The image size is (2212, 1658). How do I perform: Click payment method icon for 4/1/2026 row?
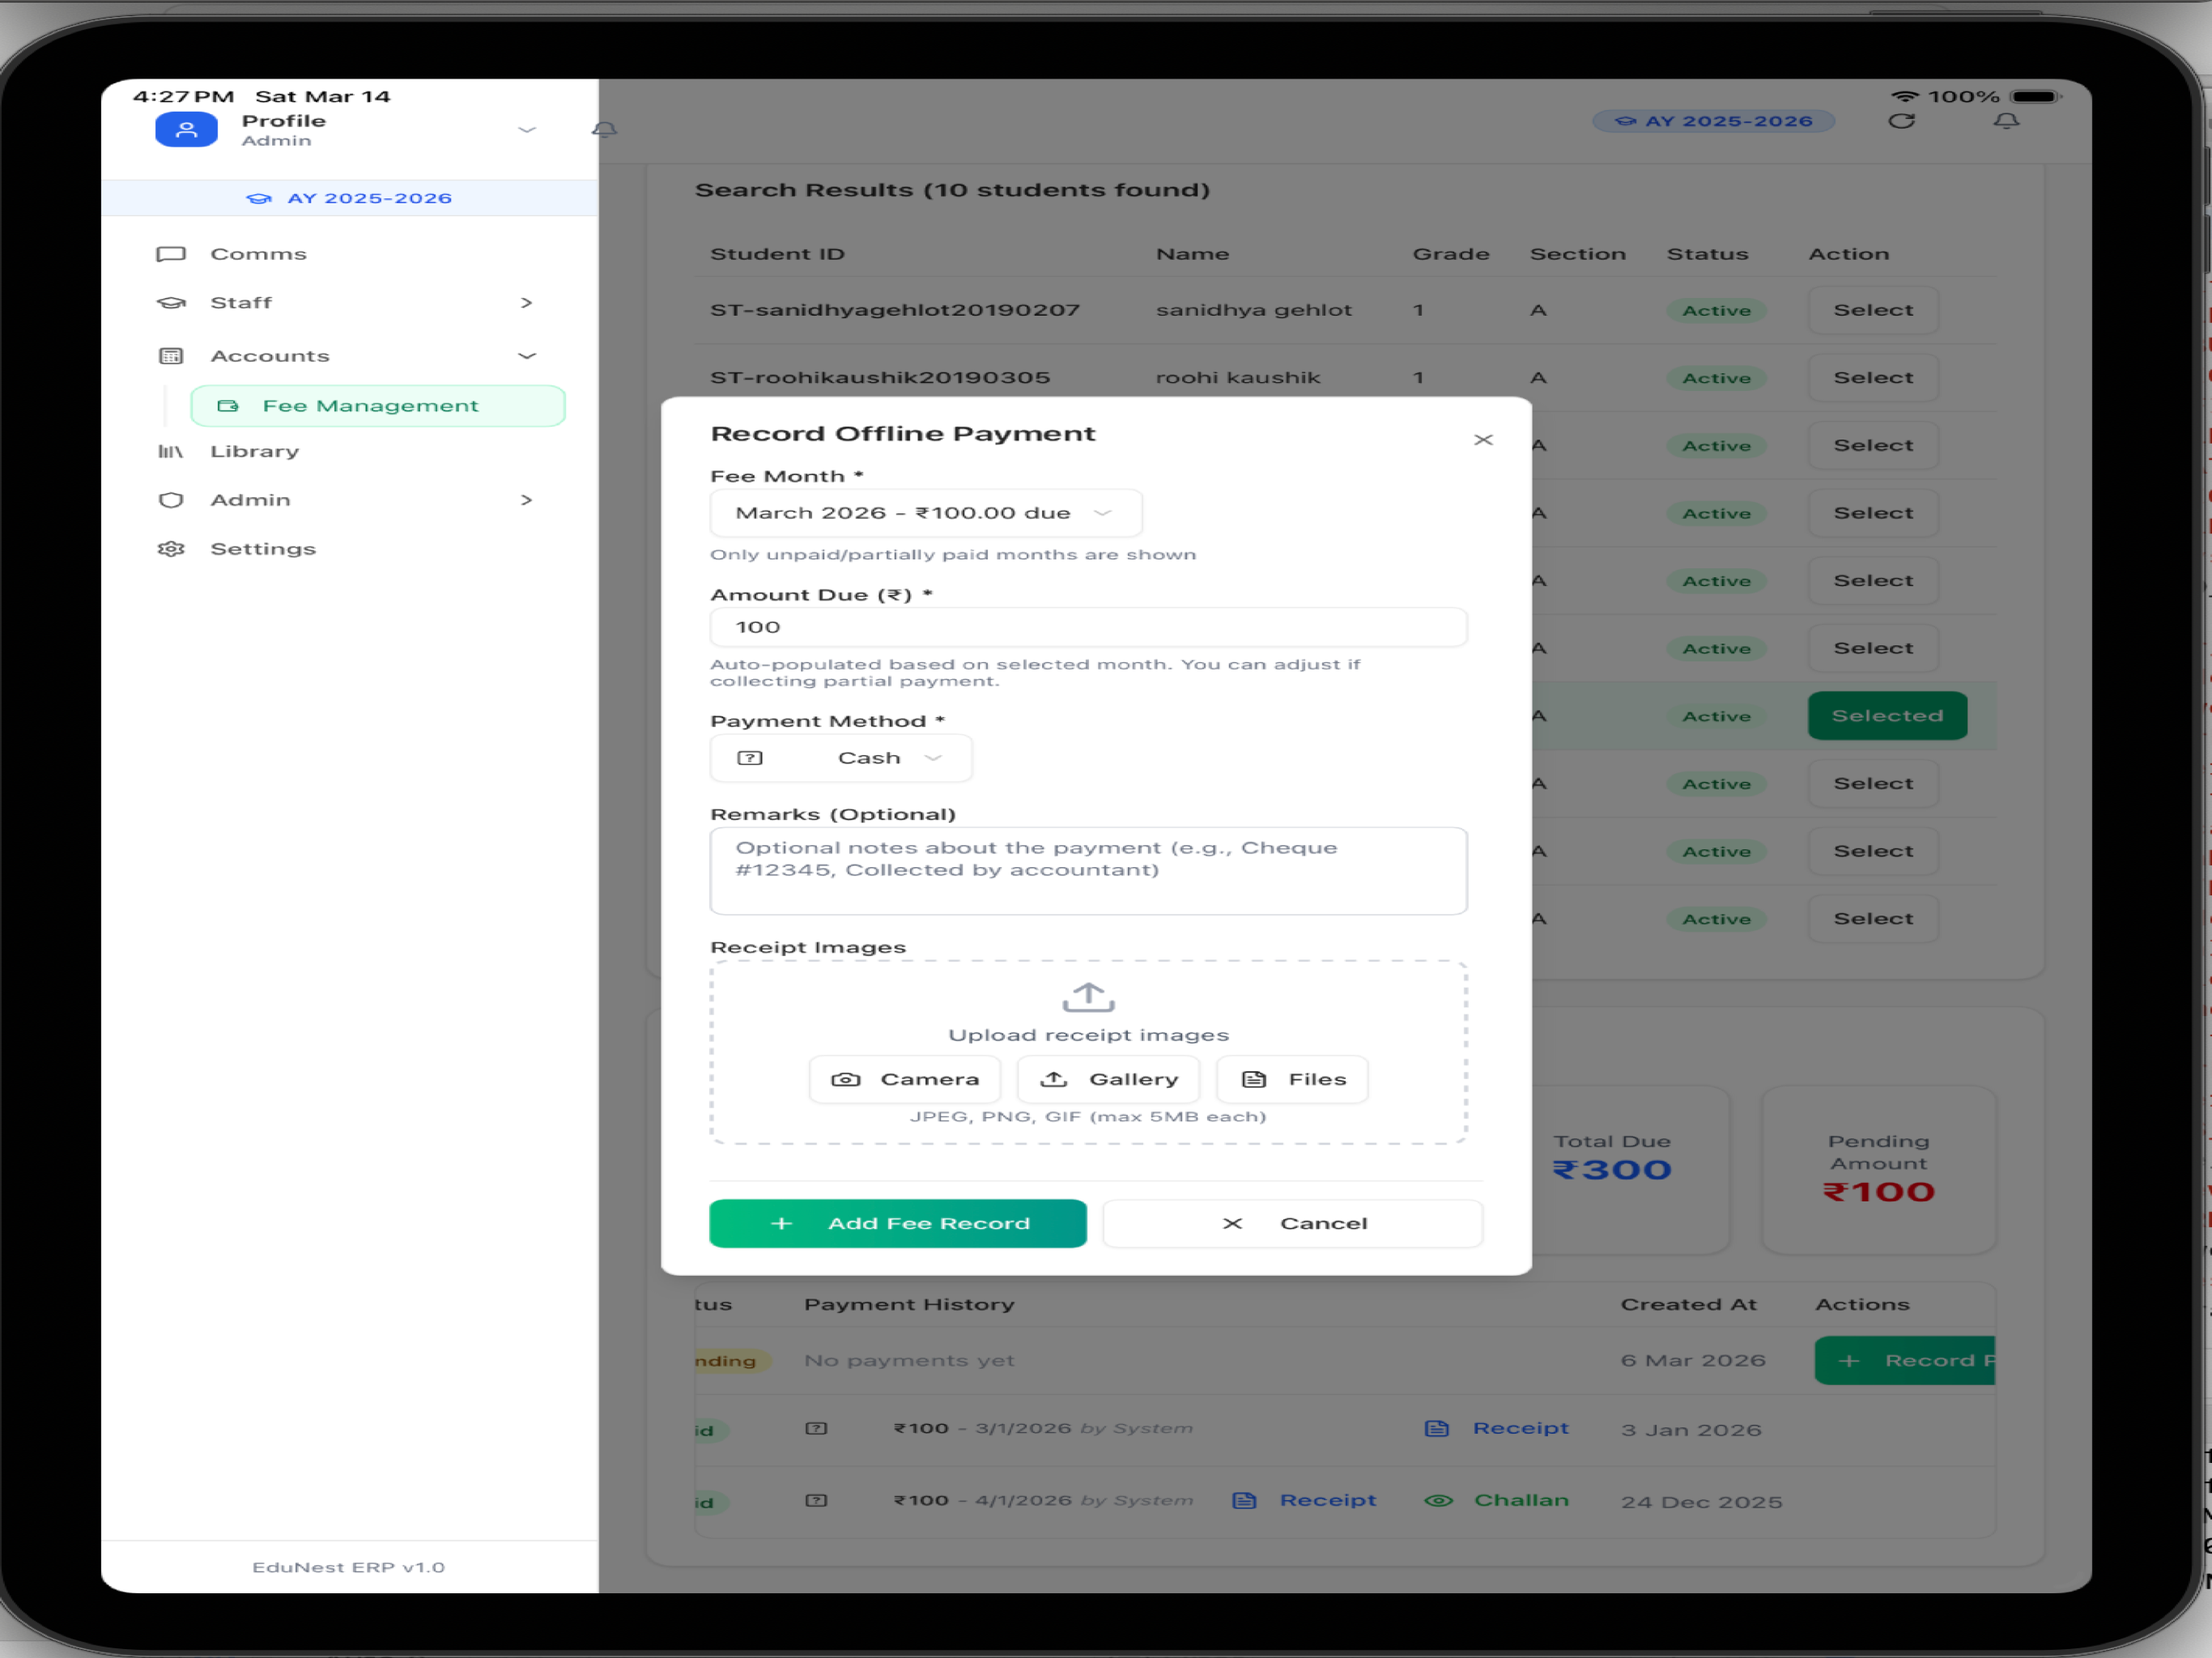pyautogui.click(x=816, y=1500)
